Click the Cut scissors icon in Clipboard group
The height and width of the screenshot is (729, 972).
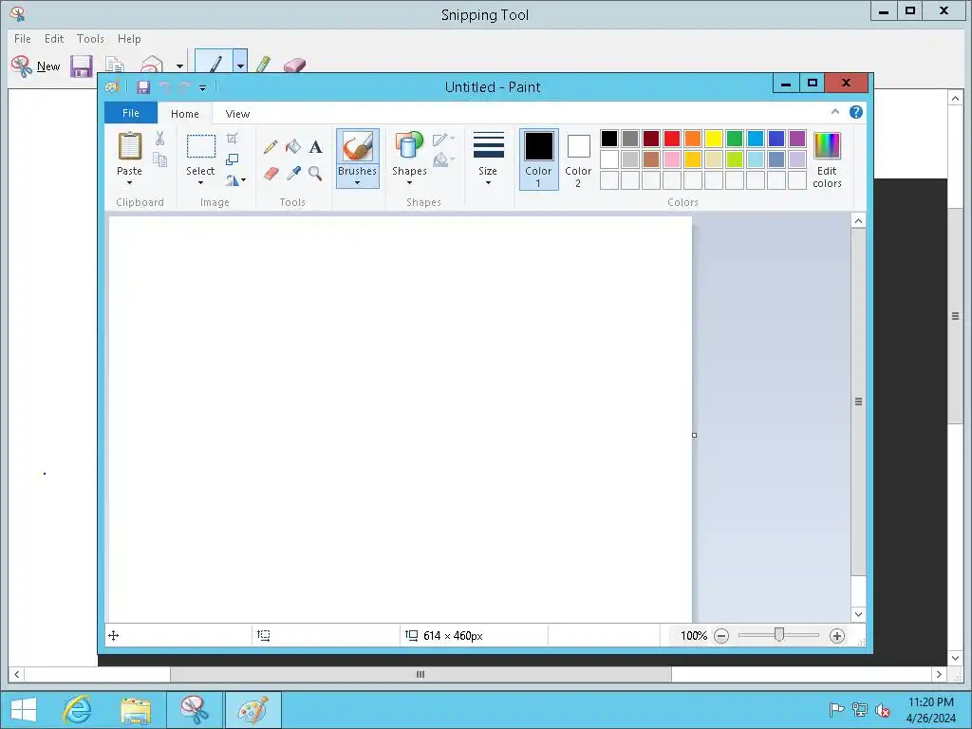tap(159, 139)
